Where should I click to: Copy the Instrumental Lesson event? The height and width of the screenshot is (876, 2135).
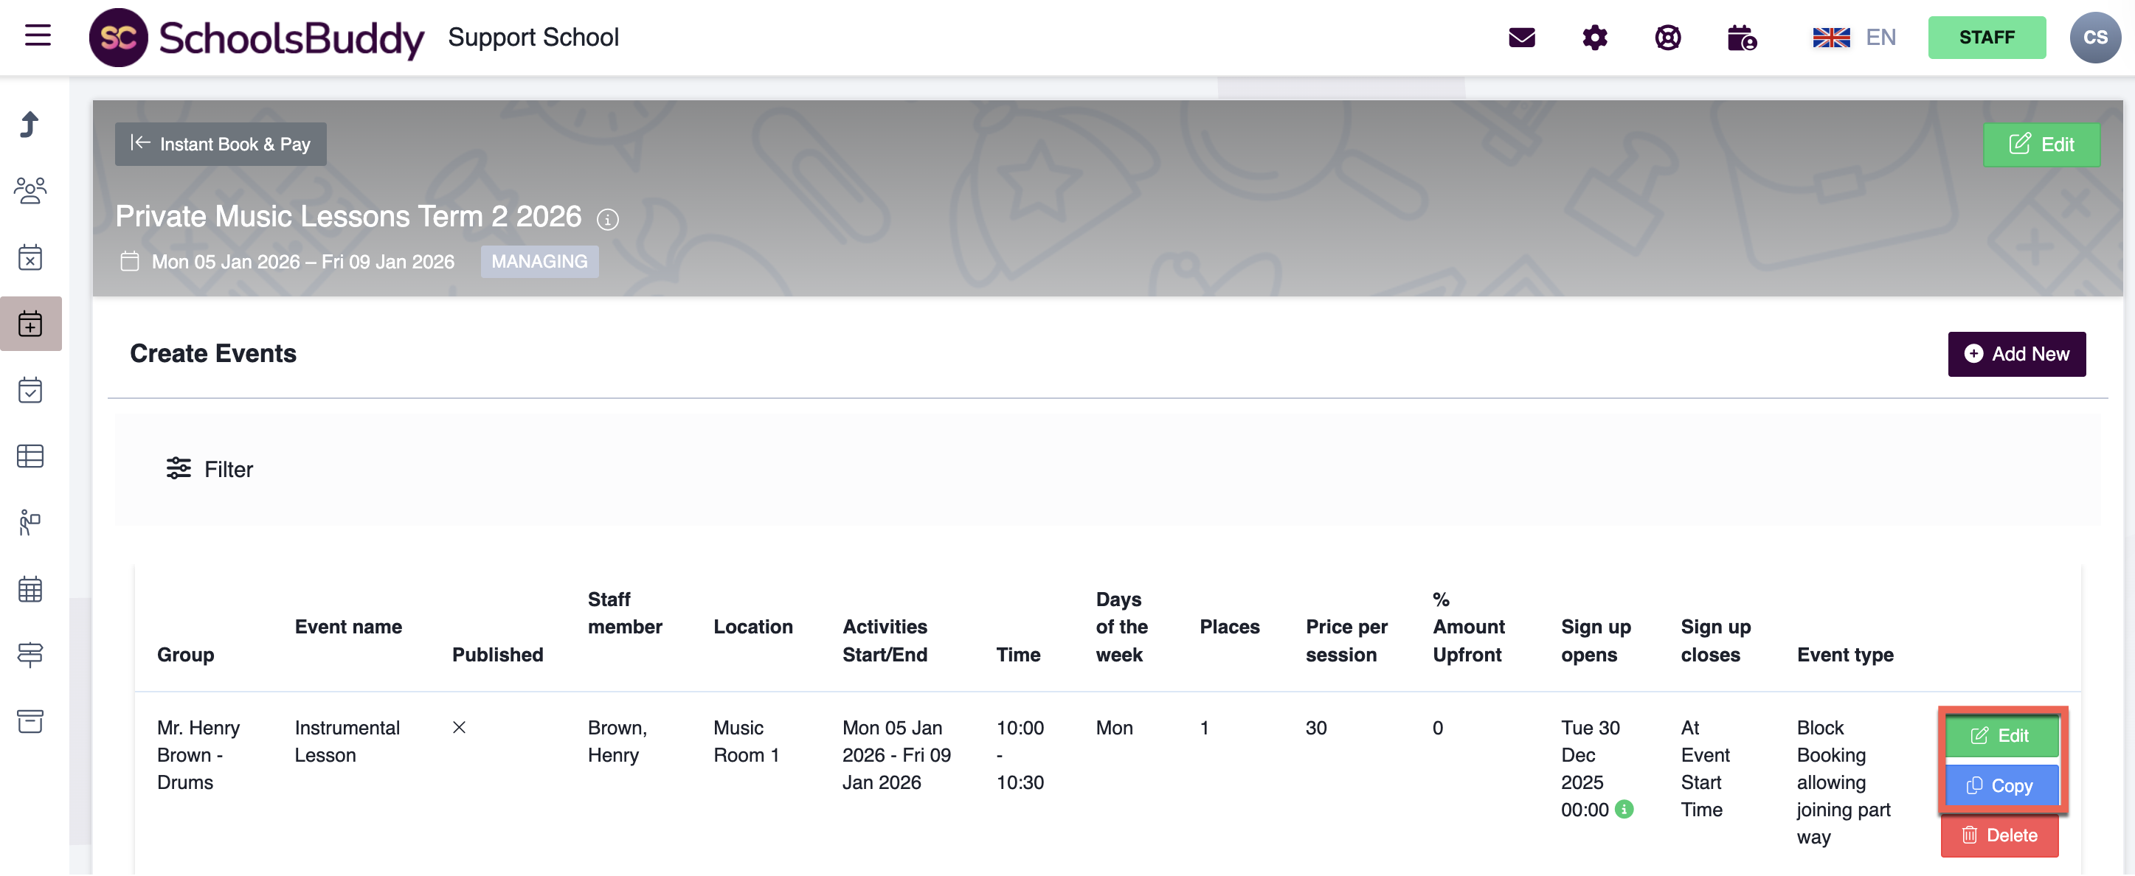coord(2001,785)
